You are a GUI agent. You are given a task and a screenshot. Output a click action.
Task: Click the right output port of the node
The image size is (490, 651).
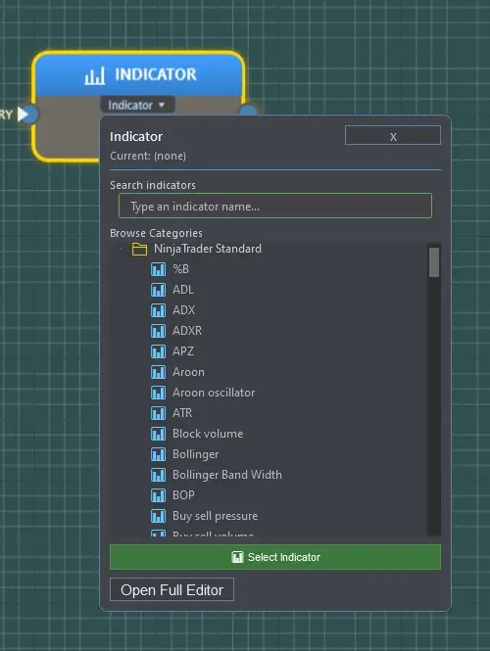(x=249, y=112)
